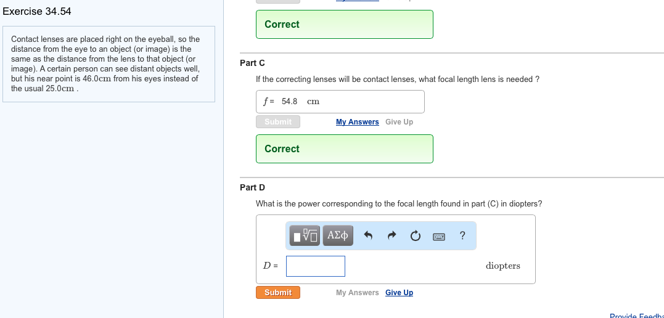The height and width of the screenshot is (318, 664).
Task: Click the top Correct feedback box
Action: pos(344,24)
